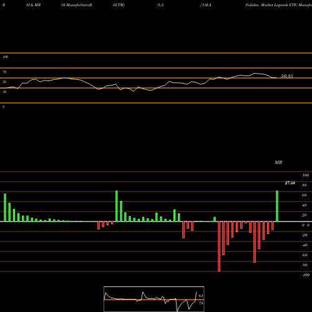Viewport: 312px width, 312px height.
Task: Click the -40 label on MR axis
Action: pos(305,245)
